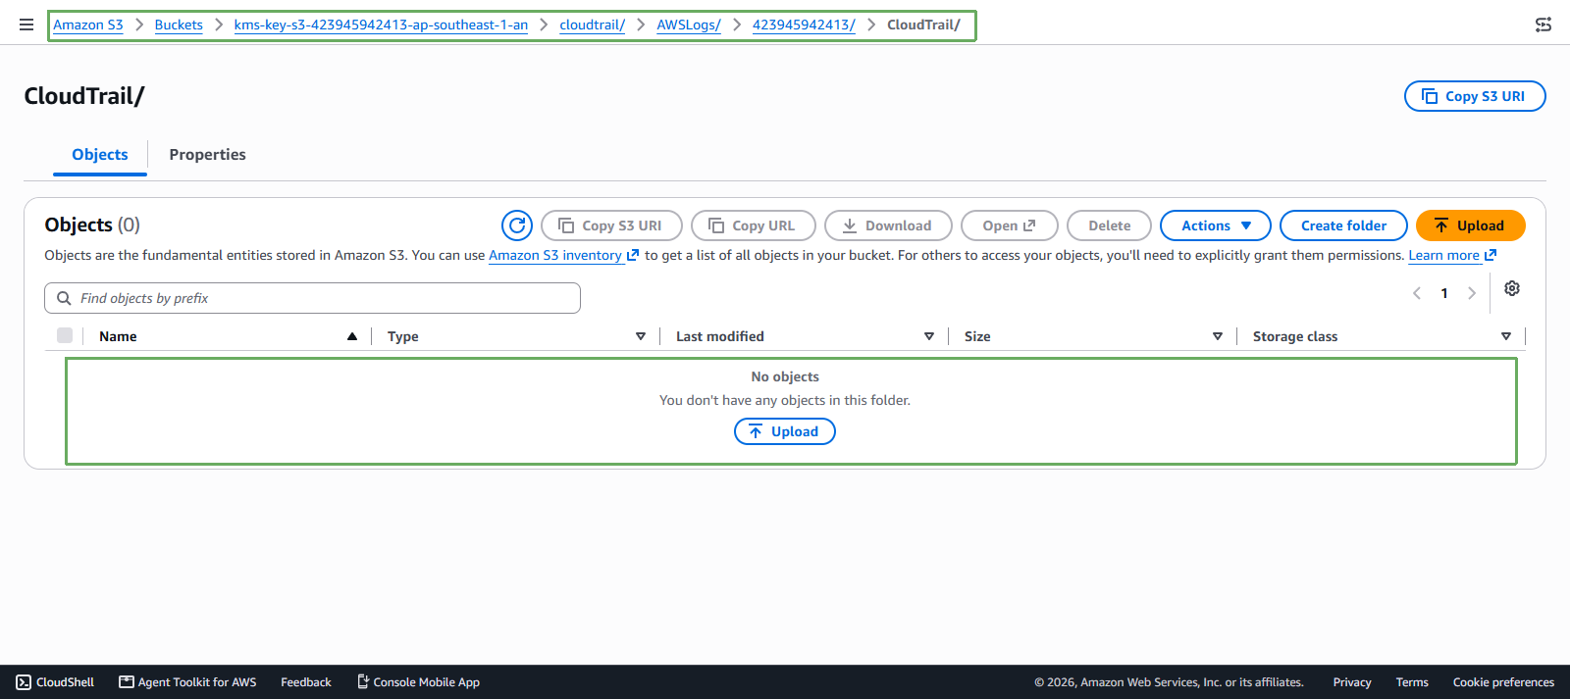Refresh the objects list

pyautogui.click(x=517, y=225)
